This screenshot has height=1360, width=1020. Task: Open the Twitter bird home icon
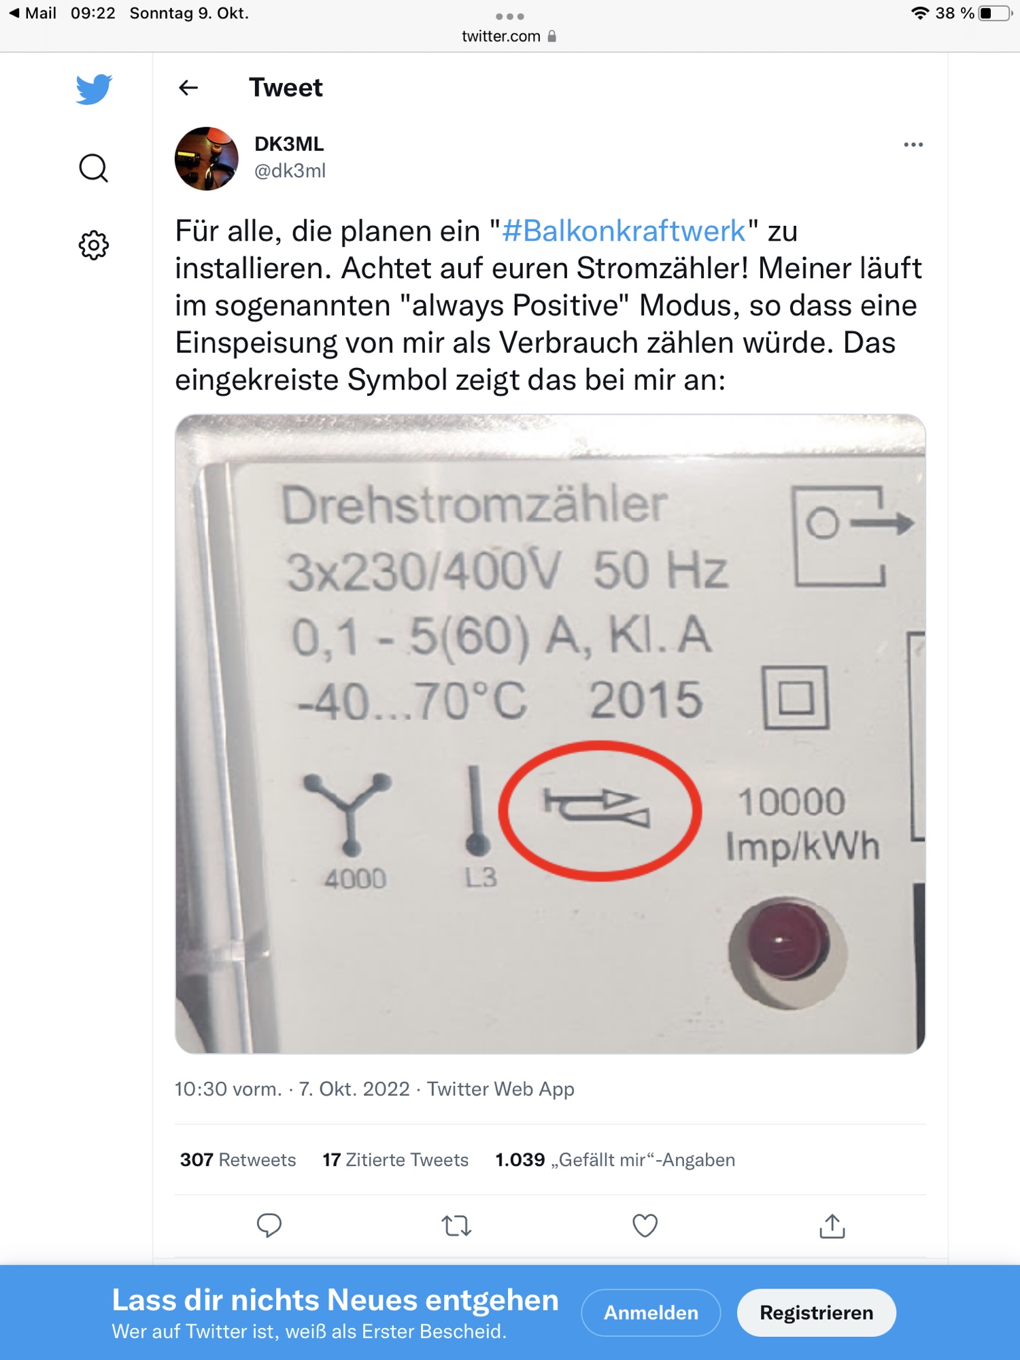tap(94, 89)
